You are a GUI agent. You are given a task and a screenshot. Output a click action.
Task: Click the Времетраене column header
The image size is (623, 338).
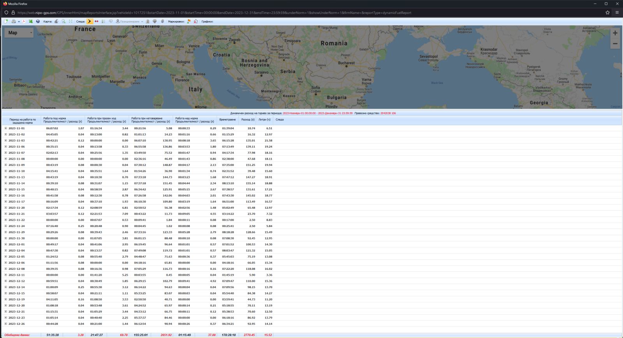click(227, 120)
